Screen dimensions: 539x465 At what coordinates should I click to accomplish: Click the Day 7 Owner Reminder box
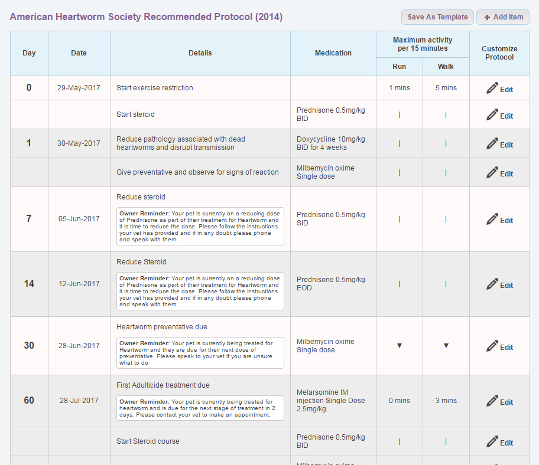tap(200, 226)
